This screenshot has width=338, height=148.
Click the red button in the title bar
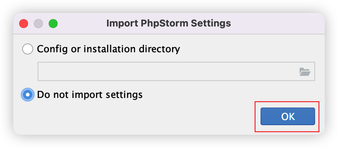pyautogui.click(x=24, y=24)
